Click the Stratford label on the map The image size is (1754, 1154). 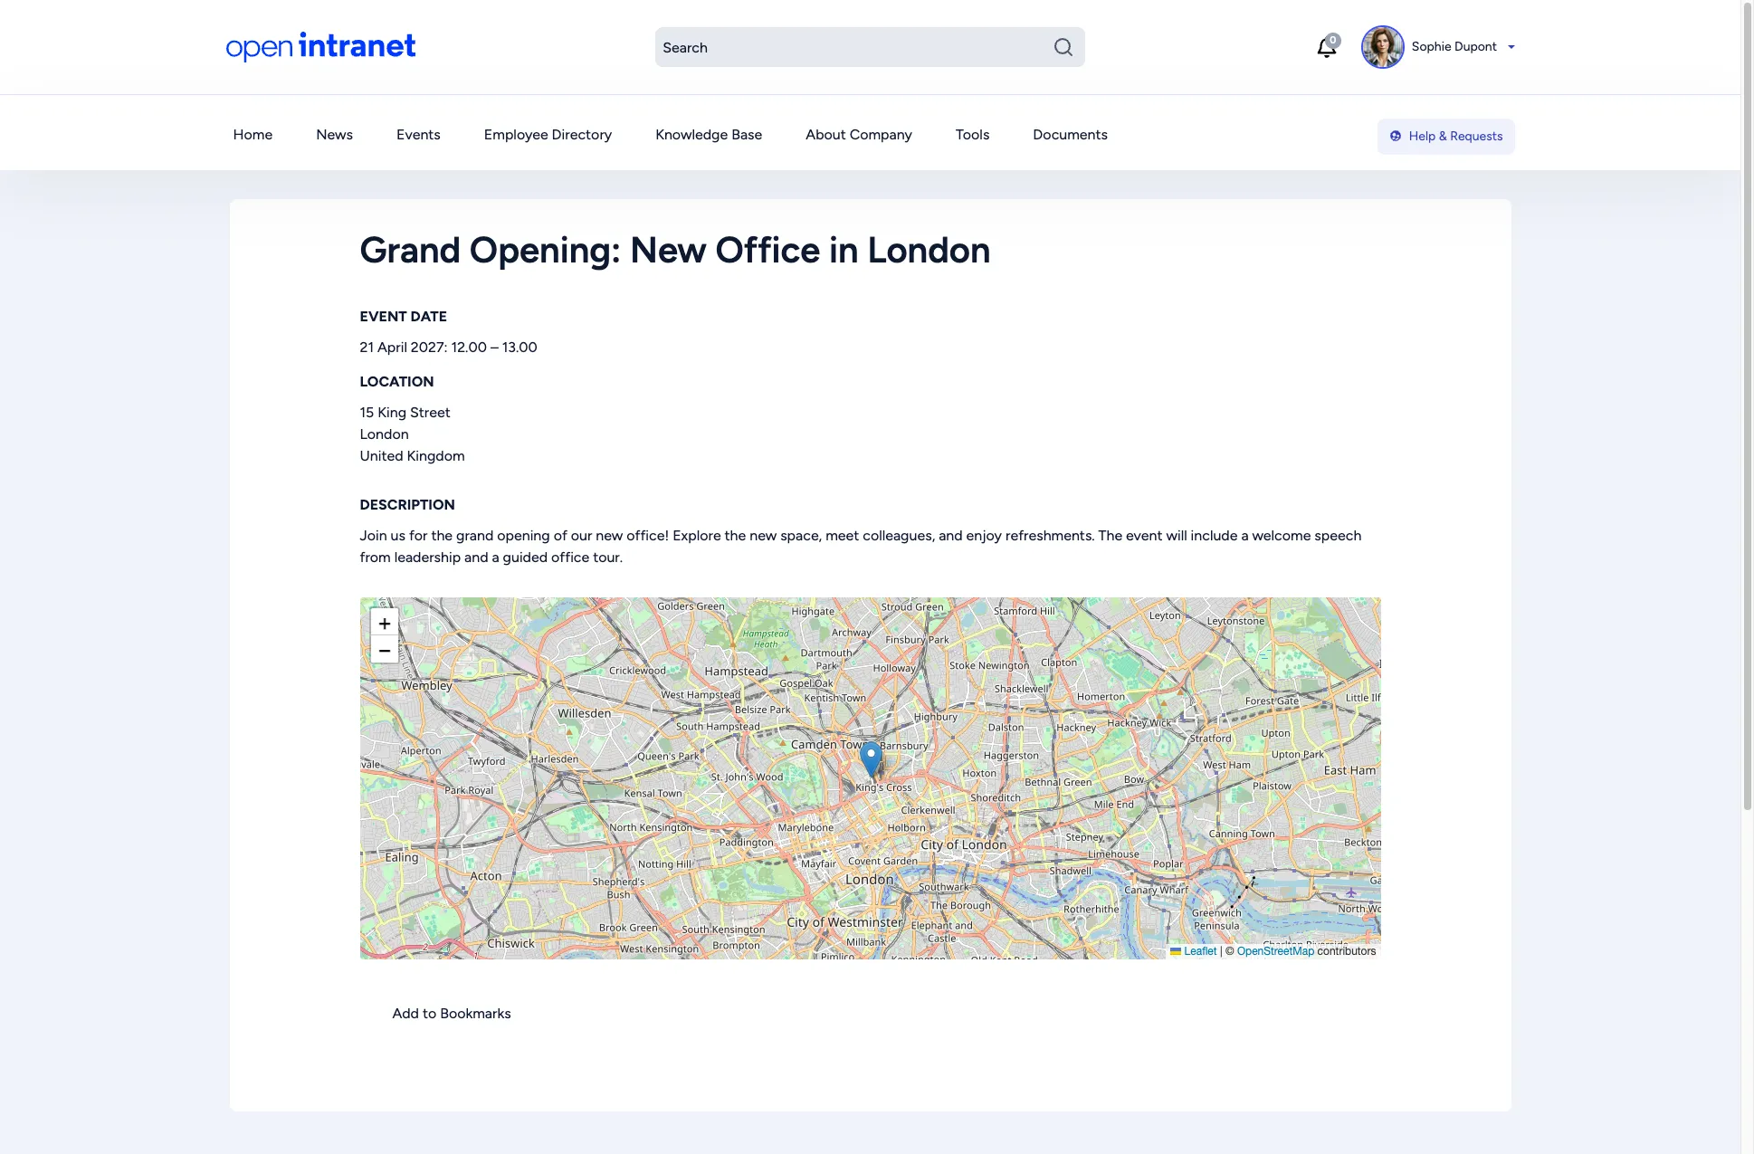[x=1210, y=739]
